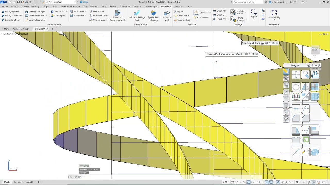
Task: Expand the Castellated beam dropdown arrow
Action: (46, 16)
